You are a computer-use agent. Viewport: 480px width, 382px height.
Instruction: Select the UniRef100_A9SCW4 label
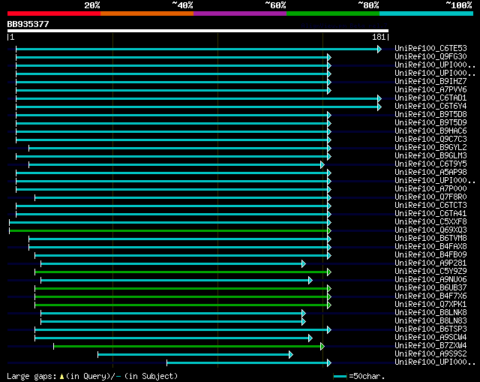(x=430, y=338)
